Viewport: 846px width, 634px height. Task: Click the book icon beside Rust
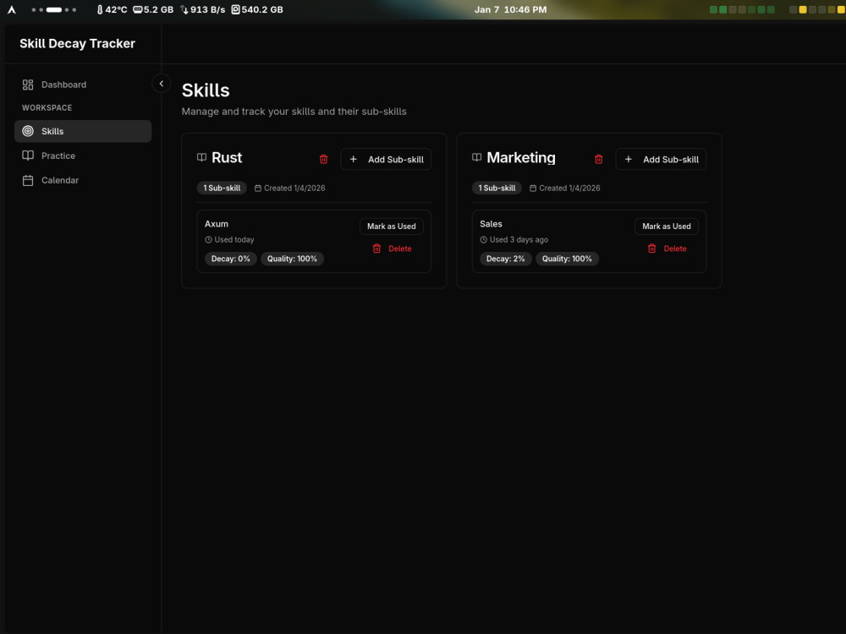click(x=202, y=157)
